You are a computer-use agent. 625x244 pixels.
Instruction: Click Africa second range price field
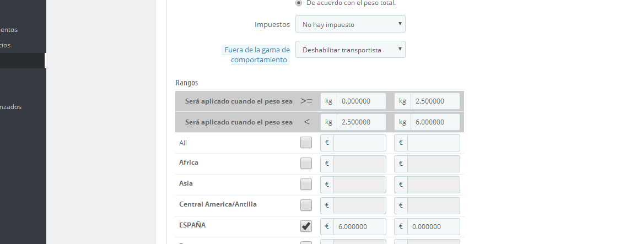click(x=433, y=164)
